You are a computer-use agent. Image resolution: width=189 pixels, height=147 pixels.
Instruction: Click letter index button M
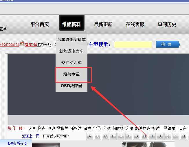coord(184,136)
